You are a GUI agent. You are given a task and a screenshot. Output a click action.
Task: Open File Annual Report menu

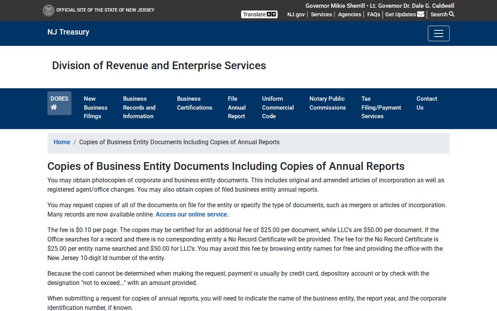click(x=237, y=107)
